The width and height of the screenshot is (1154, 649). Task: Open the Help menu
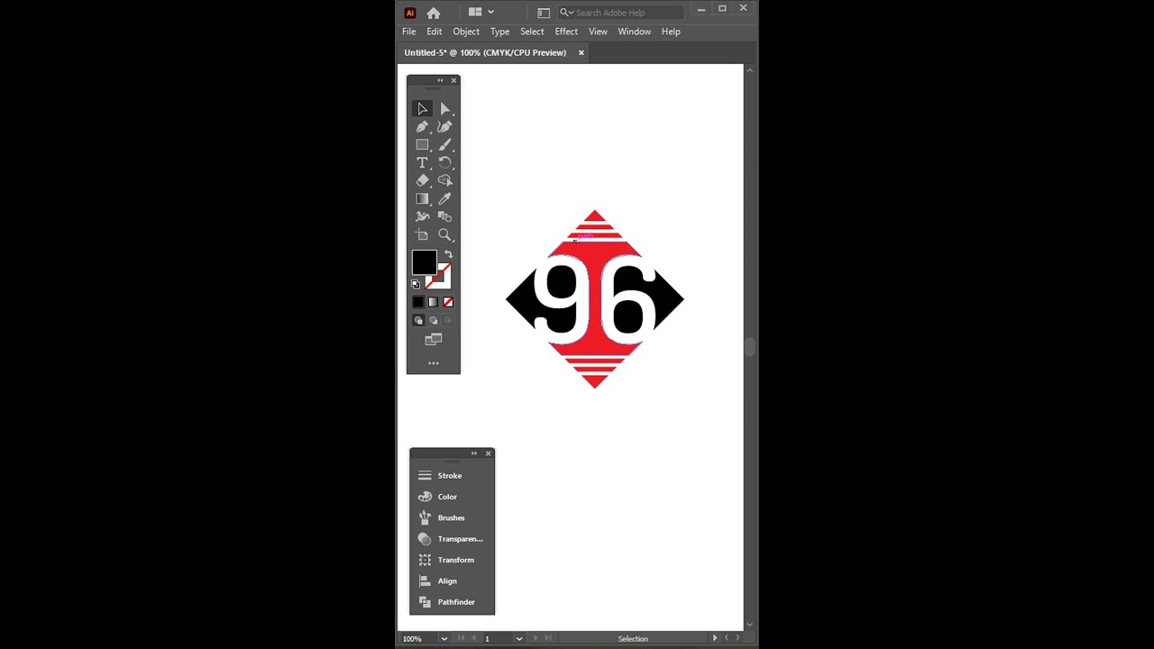pyautogui.click(x=671, y=32)
